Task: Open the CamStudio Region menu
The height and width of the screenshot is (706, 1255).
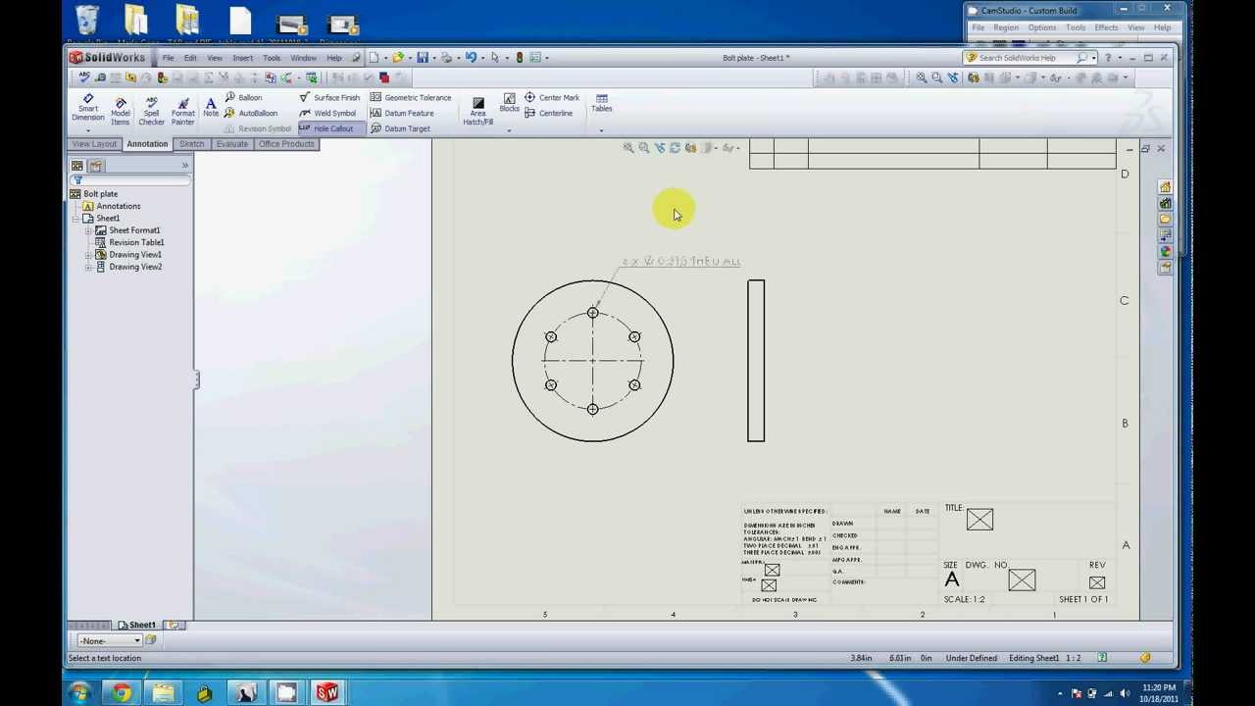Action: (1006, 27)
